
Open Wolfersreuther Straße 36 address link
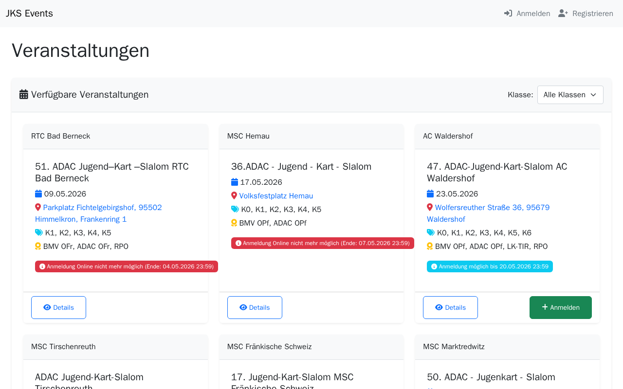point(488,213)
